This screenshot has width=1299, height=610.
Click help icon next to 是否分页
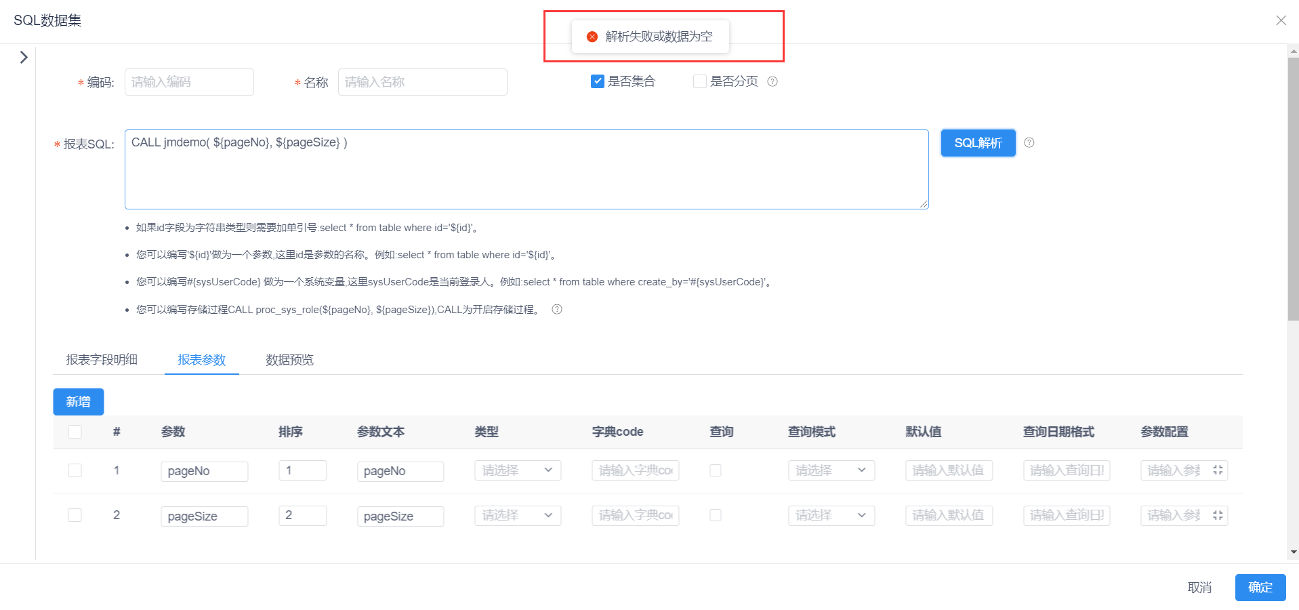pyautogui.click(x=772, y=81)
